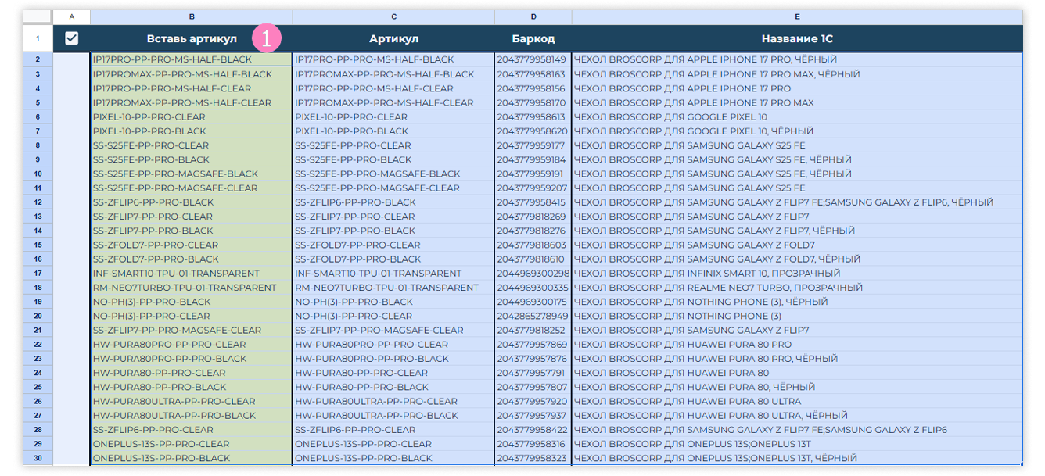Select column C cell NO-PH(3)-PP-PRO-BLACK

(393, 302)
